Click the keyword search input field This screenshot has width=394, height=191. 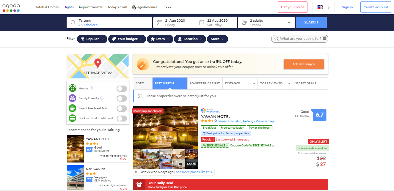click(x=300, y=39)
